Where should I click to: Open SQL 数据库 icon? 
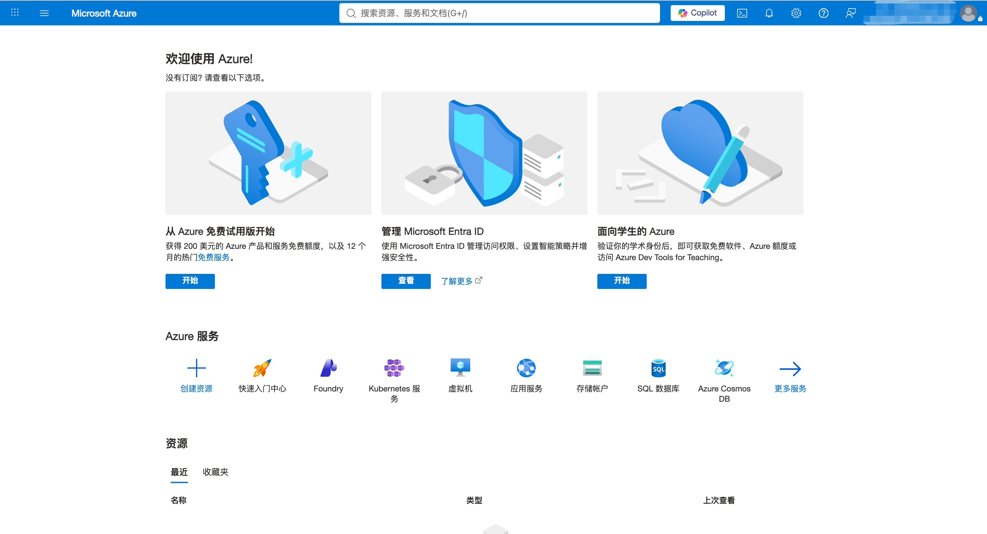(x=658, y=368)
